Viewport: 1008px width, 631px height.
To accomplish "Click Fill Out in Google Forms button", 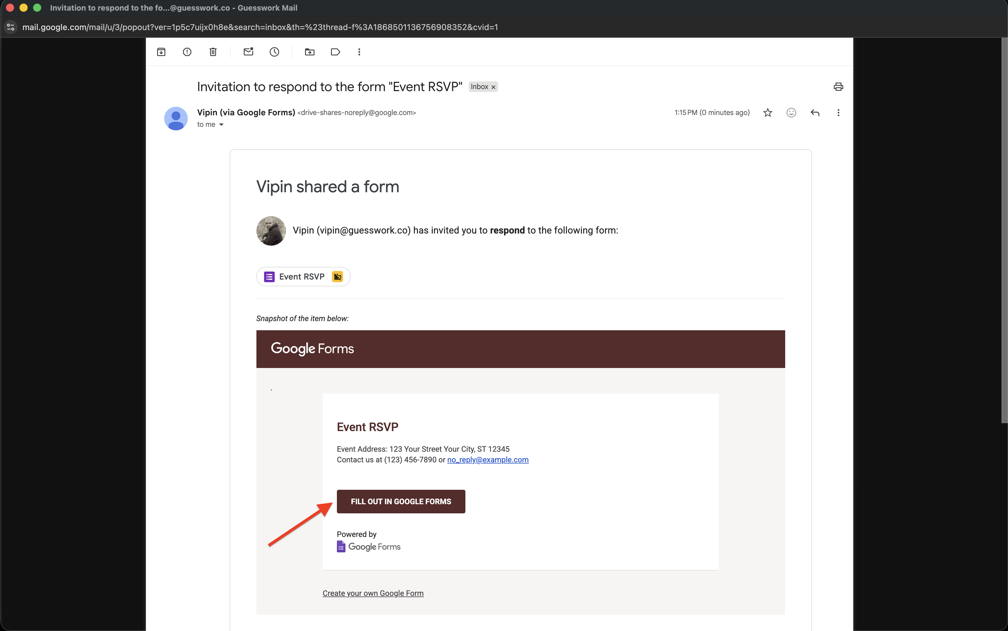I will tap(401, 502).
